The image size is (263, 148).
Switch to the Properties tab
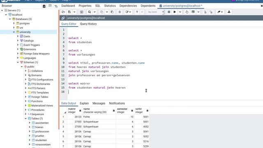click(x=85, y=6)
